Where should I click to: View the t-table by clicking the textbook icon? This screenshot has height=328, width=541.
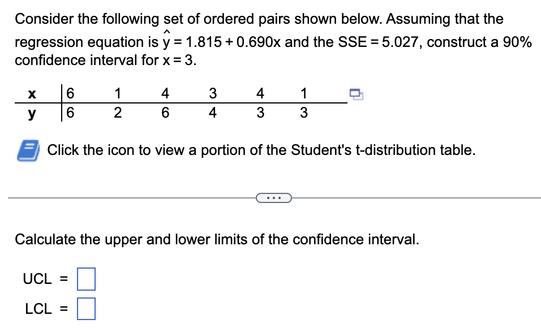(27, 149)
